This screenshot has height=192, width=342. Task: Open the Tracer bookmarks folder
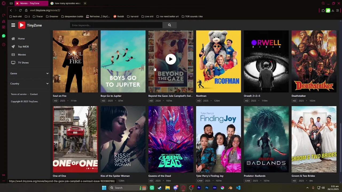pos(38,17)
